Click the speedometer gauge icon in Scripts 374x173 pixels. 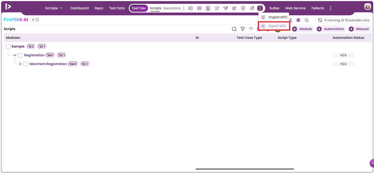[x=251, y=29]
